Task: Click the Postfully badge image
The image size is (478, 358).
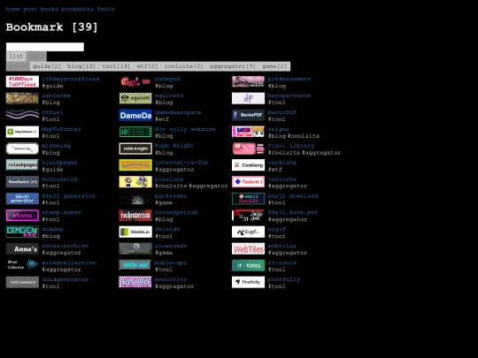Action: coord(248,282)
